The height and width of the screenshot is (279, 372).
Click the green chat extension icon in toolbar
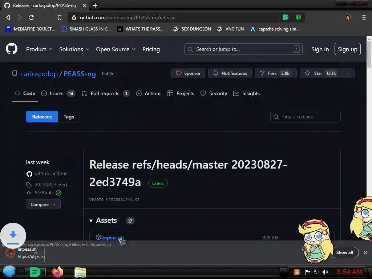pos(286,17)
